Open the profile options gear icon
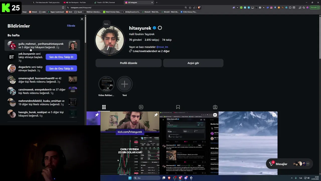 160,28
